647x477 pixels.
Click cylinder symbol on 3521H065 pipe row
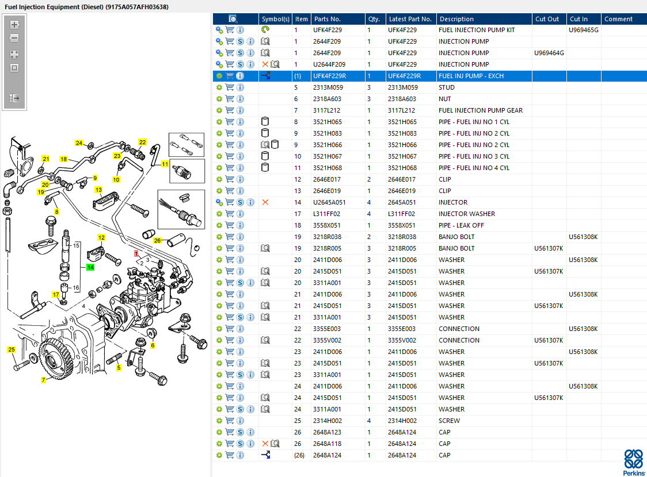pyautogui.click(x=265, y=121)
